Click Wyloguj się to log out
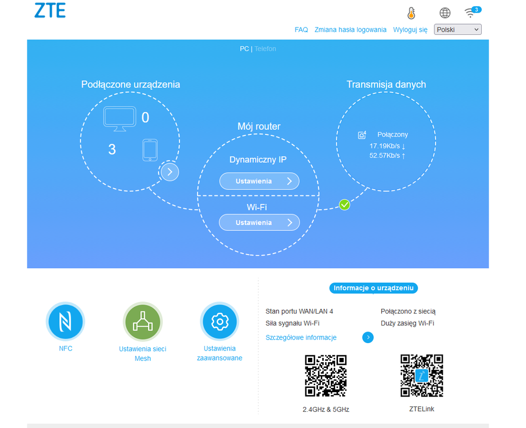 coord(410,30)
